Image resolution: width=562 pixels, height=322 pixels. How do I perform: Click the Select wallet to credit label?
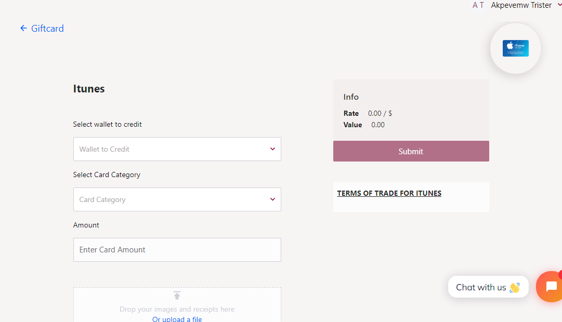pyautogui.click(x=108, y=124)
